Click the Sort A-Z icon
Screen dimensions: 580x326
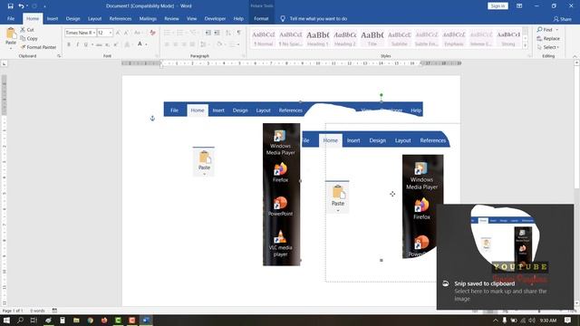[x=228, y=33]
